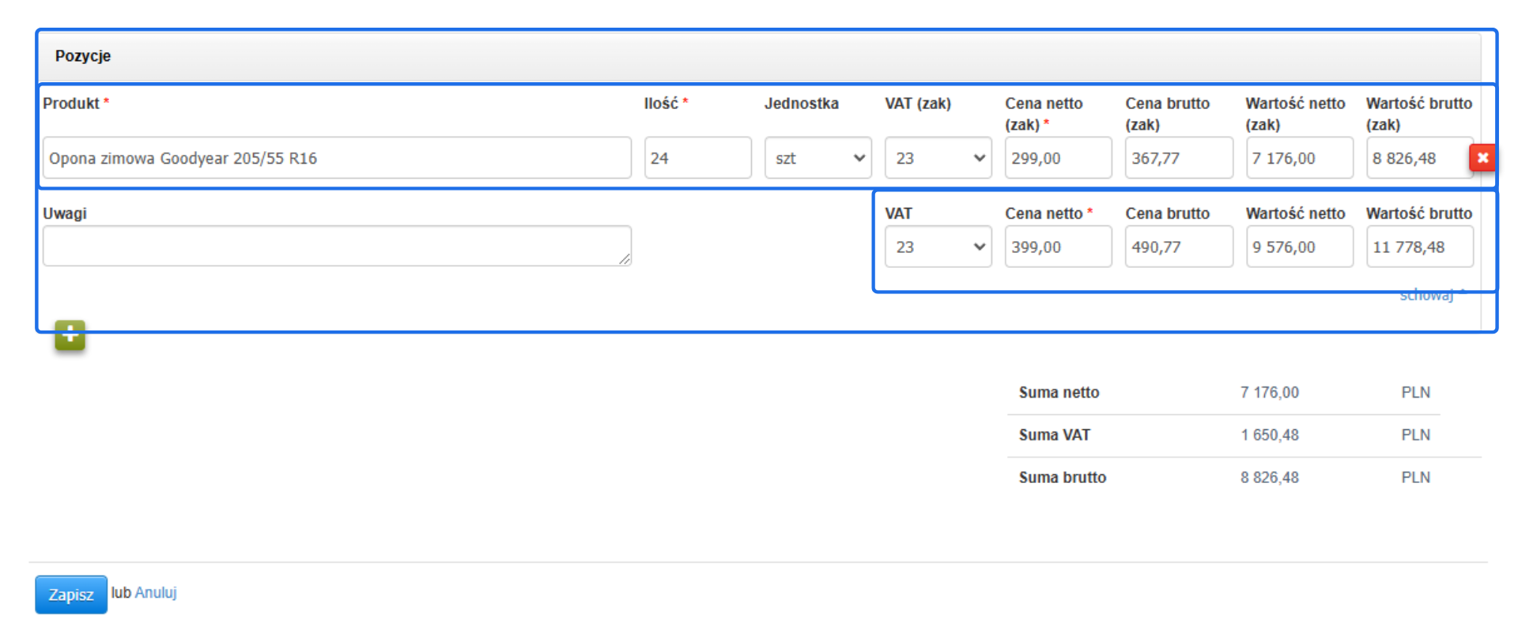Click the Wartość brutto field showing 11 778,48
Image resolution: width=1518 pixels, height=619 pixels.
1419,247
